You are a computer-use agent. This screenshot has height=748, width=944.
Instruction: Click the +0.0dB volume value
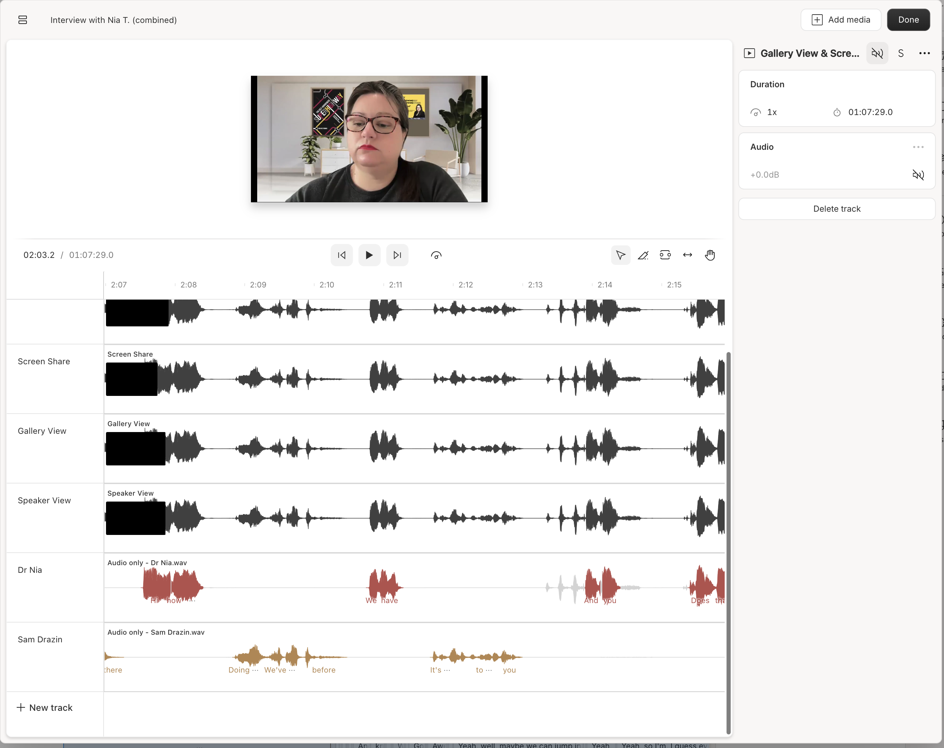tap(765, 175)
